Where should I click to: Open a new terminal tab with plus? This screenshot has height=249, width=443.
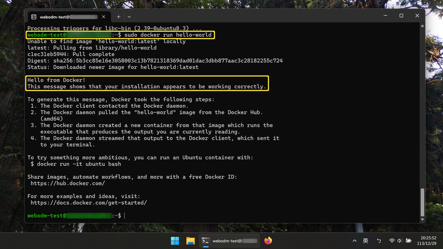pyautogui.click(x=119, y=17)
